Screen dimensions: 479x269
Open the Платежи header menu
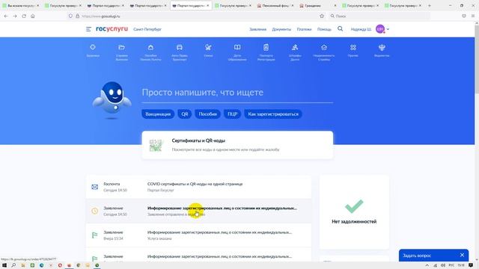pos(304,29)
